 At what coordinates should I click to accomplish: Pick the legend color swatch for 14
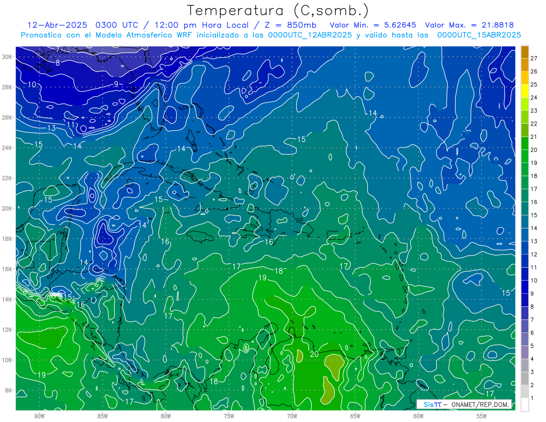[x=525, y=222]
